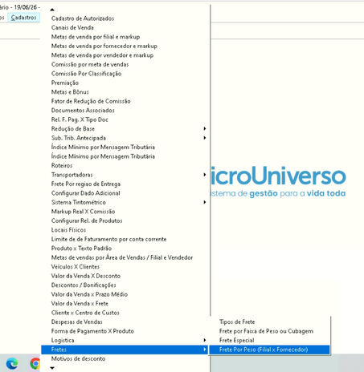Expand the Transportadoras submenu
The image size is (364, 372).
(125, 175)
